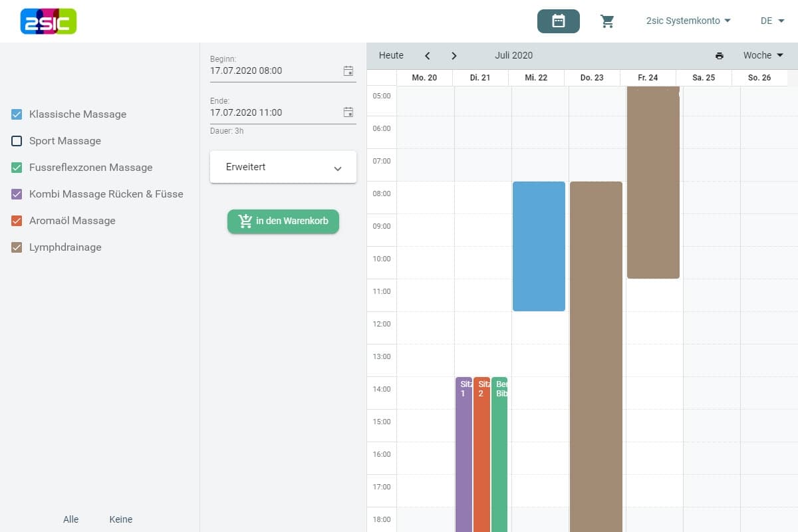Screen dimensions: 798x532
Task: Open the DE language menu
Action: [772, 21]
